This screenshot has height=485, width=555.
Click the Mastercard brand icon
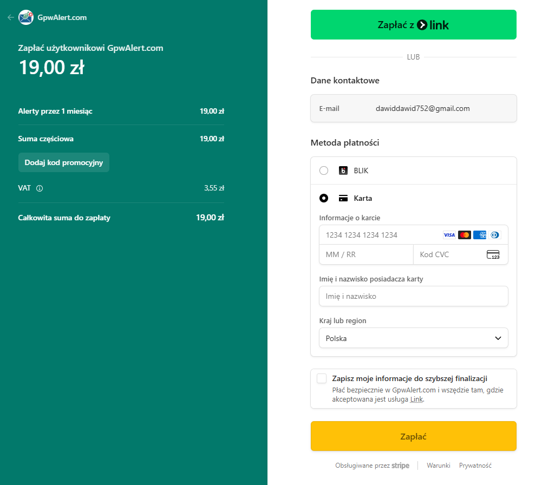tap(465, 235)
